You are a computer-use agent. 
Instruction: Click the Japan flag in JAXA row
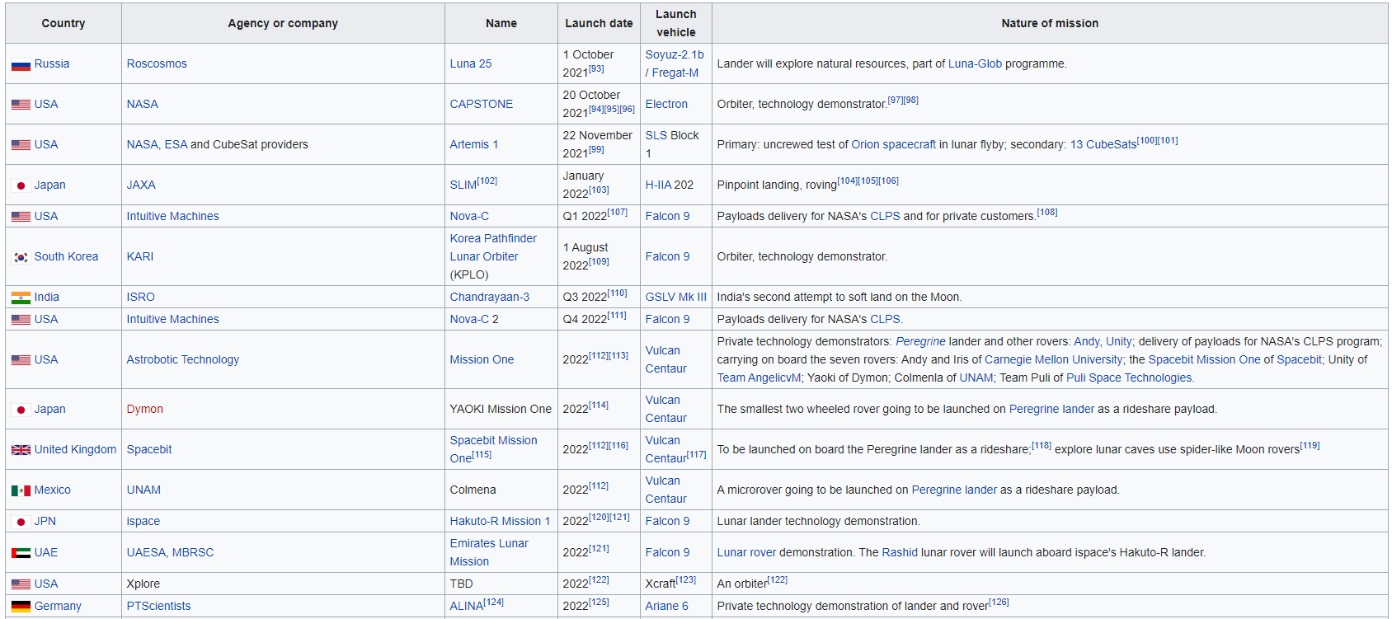tap(21, 185)
